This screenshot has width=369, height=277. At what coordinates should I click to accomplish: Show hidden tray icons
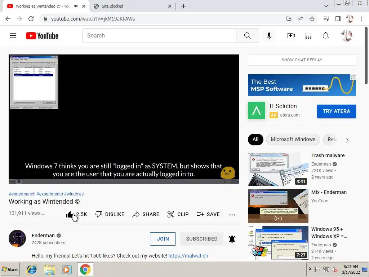(x=310, y=269)
